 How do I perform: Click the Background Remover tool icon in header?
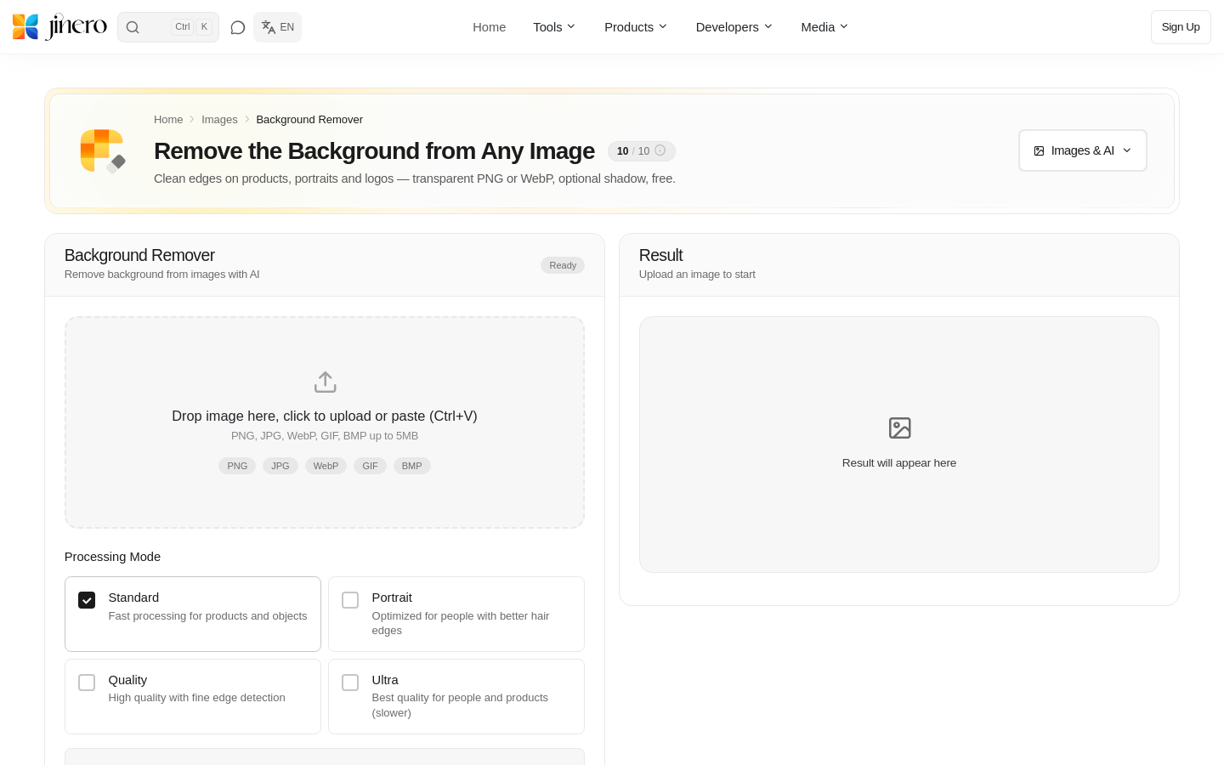click(x=102, y=150)
